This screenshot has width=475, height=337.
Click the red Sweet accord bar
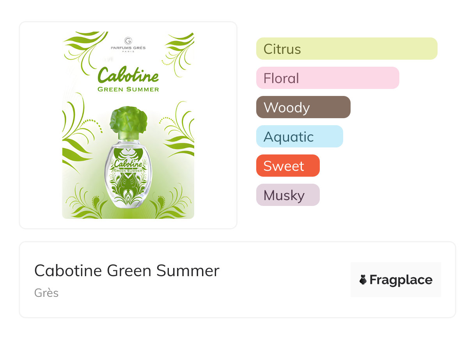pos(288,166)
